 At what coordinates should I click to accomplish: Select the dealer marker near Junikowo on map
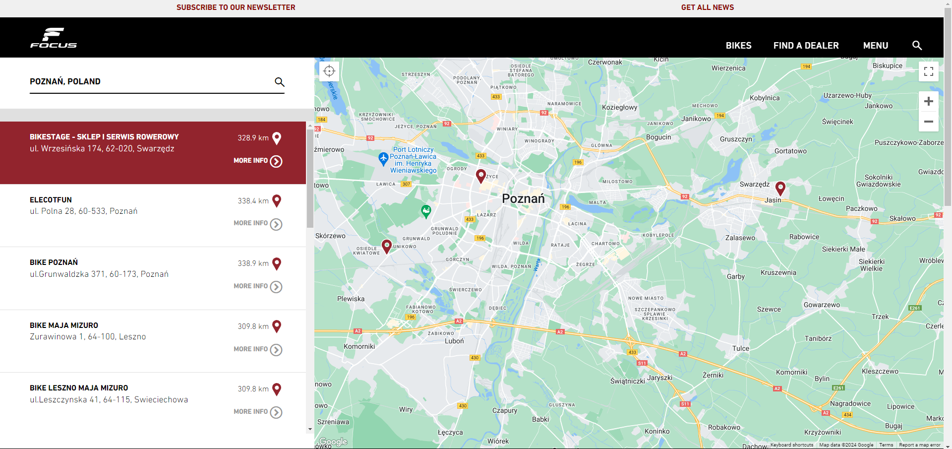387,246
